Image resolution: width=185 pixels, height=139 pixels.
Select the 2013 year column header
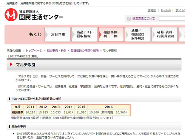click(x=56, y=107)
